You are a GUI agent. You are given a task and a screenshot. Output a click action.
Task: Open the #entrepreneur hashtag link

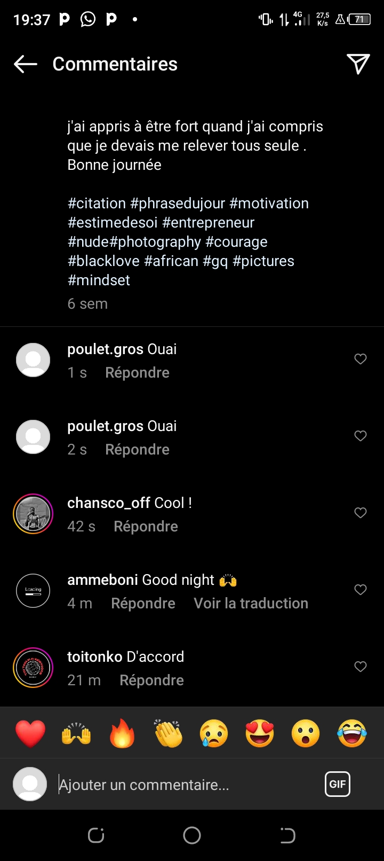click(x=208, y=223)
